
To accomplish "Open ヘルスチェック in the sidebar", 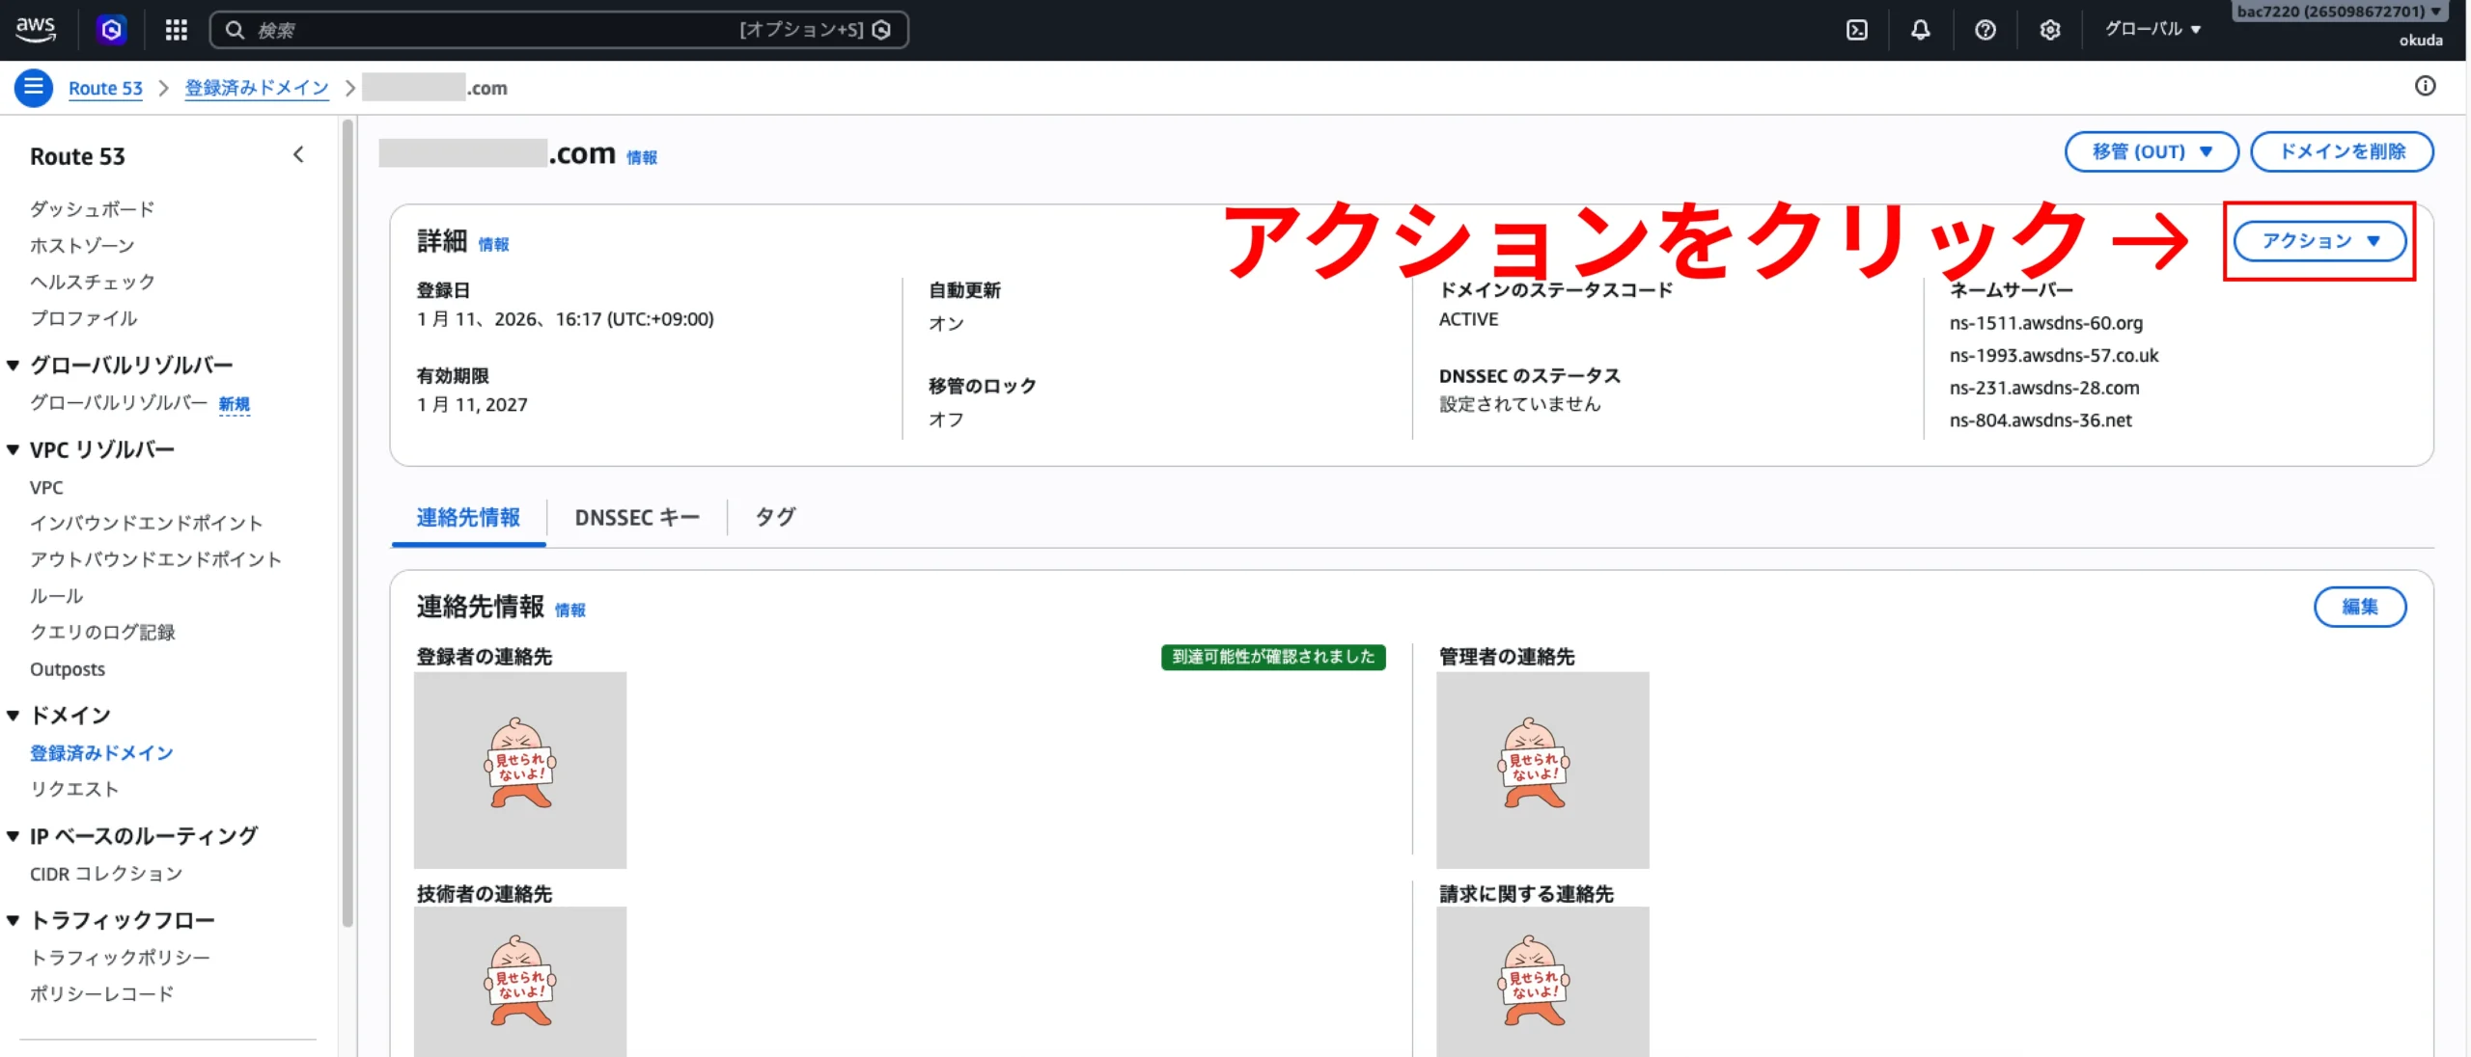I will coord(93,282).
